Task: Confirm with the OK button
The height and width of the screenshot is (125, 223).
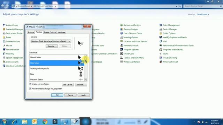Action: [x=57, y=95]
